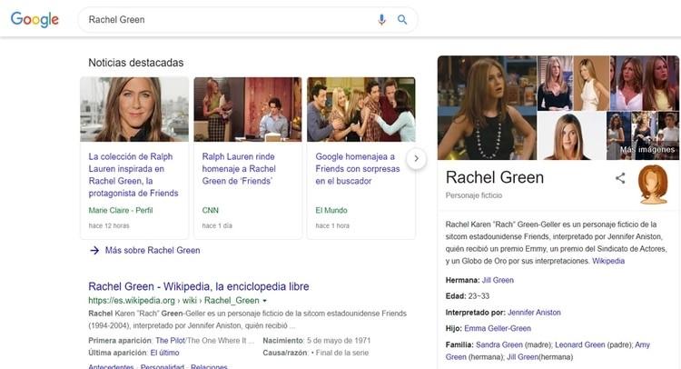Screen dimensions: 681x369
Task: Open the headline Ralph Lauren rinde homenaje
Action: [239, 169]
